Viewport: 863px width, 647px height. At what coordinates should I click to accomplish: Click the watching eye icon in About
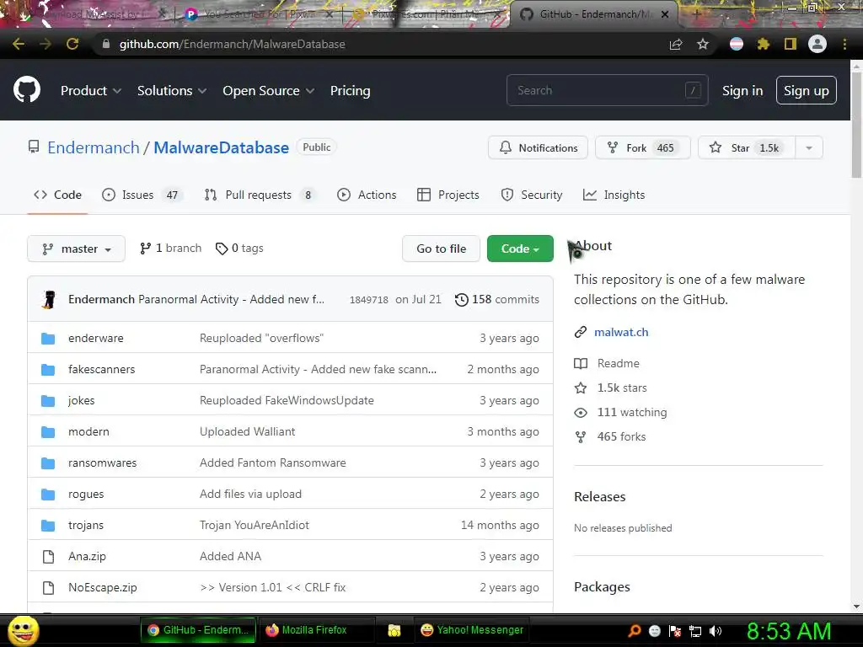click(x=581, y=413)
